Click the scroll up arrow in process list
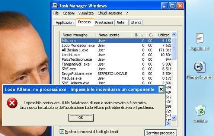 click(174, 34)
